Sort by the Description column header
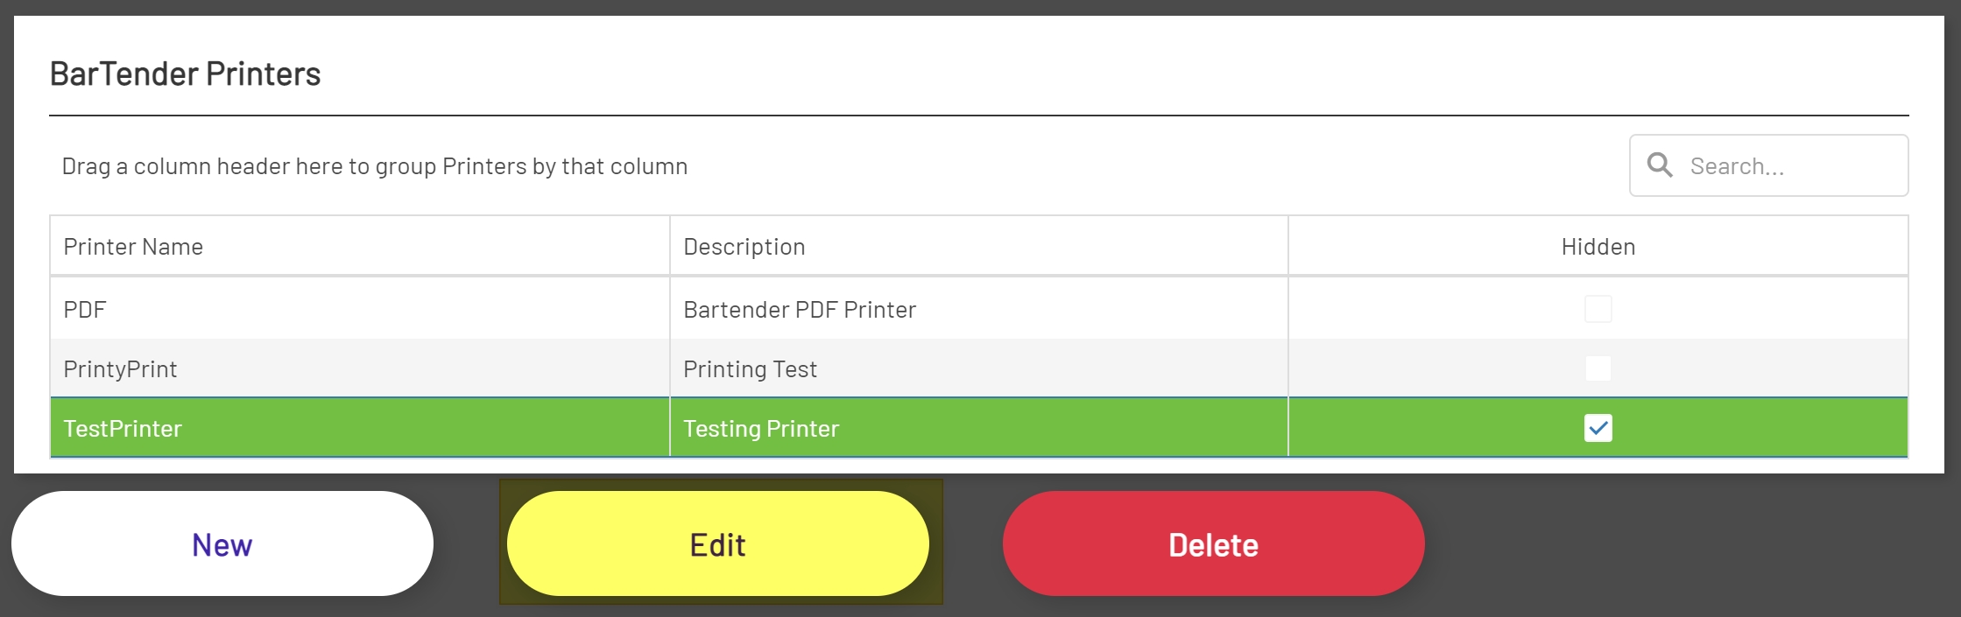This screenshot has height=617, width=1961. tap(744, 246)
